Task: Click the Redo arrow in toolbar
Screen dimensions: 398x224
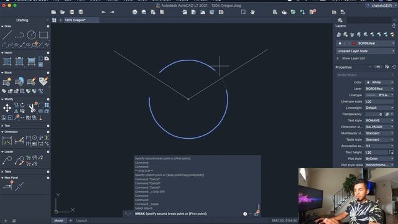Action: click(112, 12)
